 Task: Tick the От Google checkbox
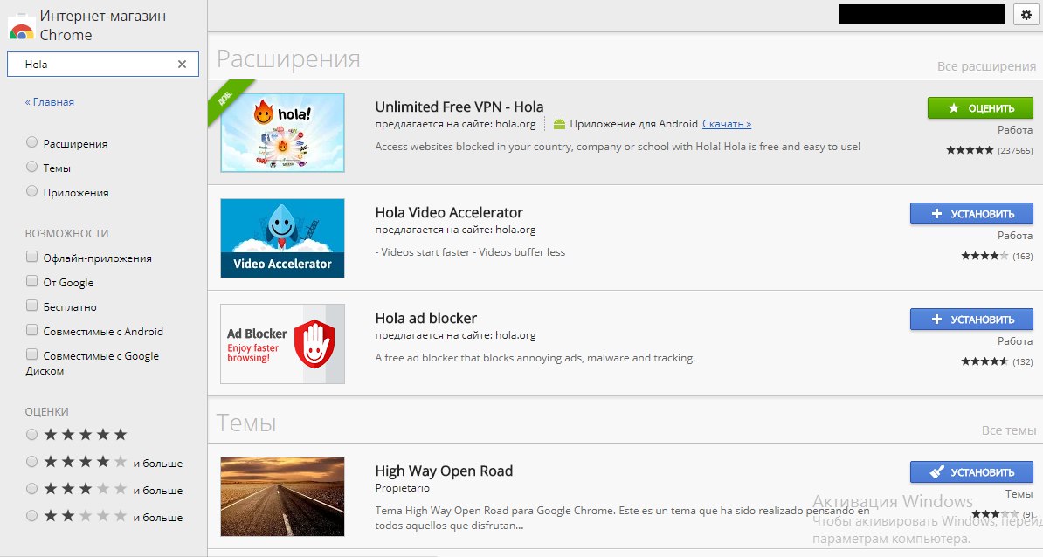31,281
